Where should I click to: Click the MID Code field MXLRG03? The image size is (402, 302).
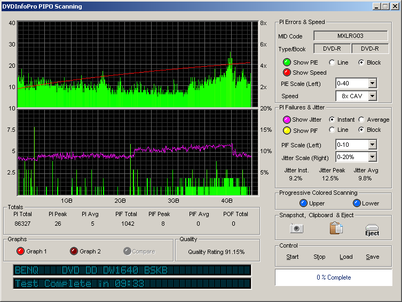click(350, 36)
